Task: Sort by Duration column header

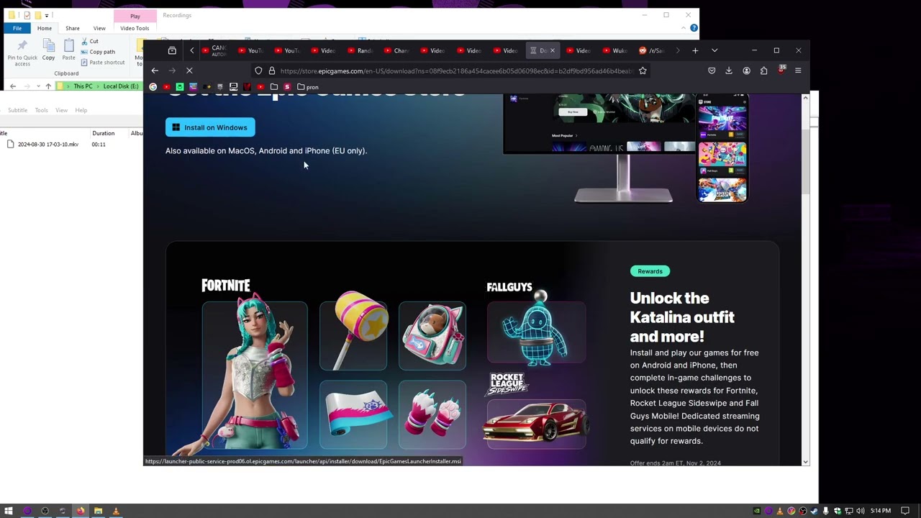Action: (103, 133)
